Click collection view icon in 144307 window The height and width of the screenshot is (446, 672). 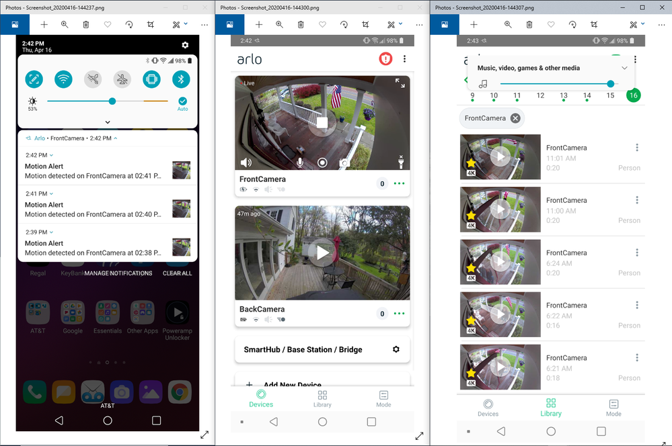445,25
